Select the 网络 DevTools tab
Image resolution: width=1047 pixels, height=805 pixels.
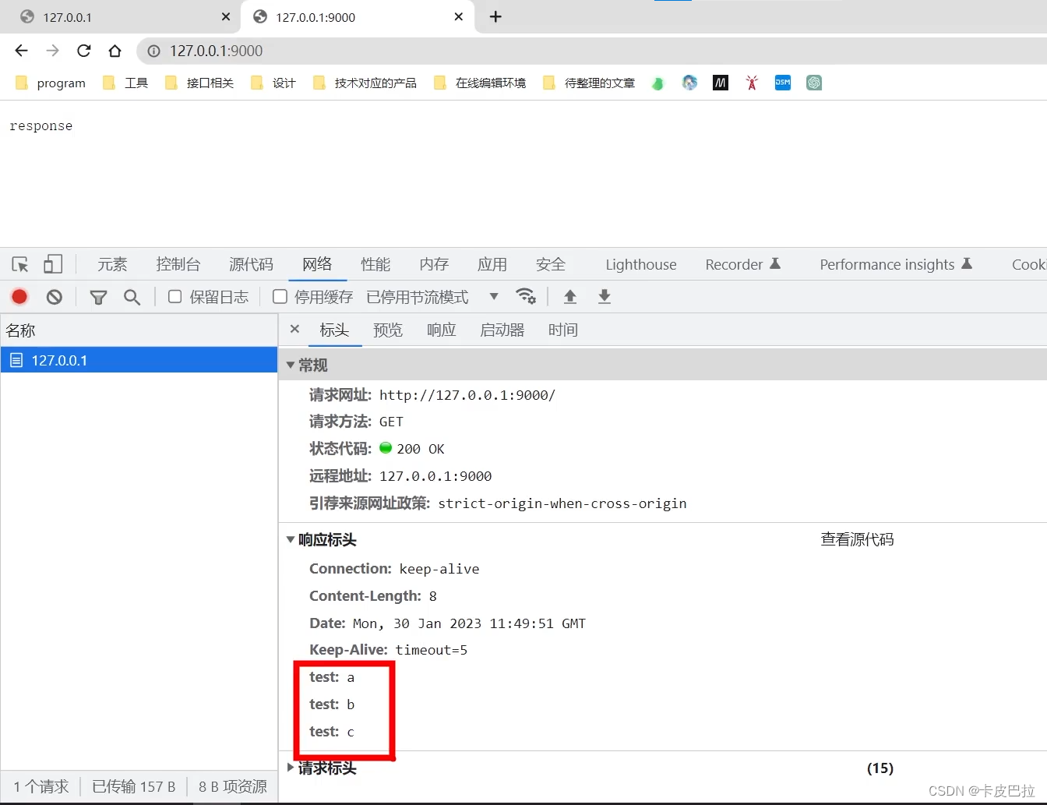pos(317,264)
